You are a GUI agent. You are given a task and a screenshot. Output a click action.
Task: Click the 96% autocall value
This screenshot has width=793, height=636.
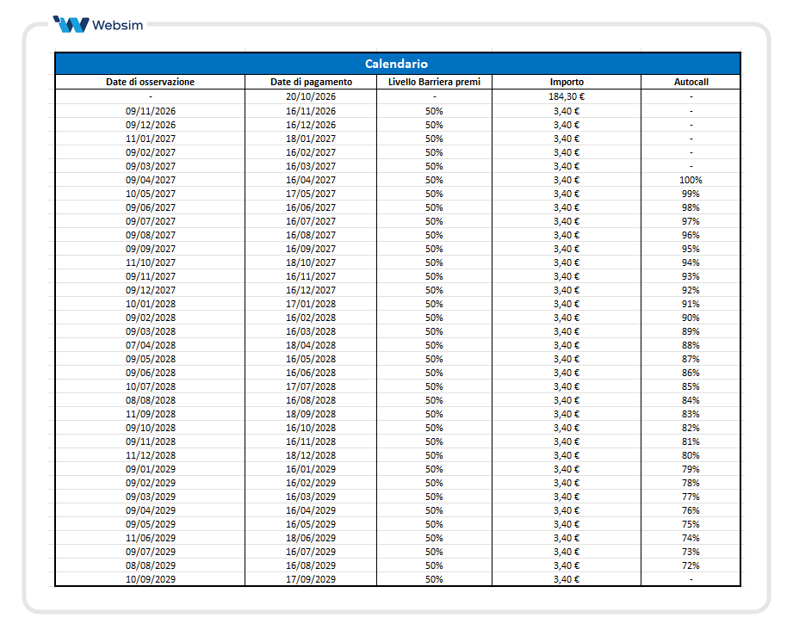coord(691,235)
